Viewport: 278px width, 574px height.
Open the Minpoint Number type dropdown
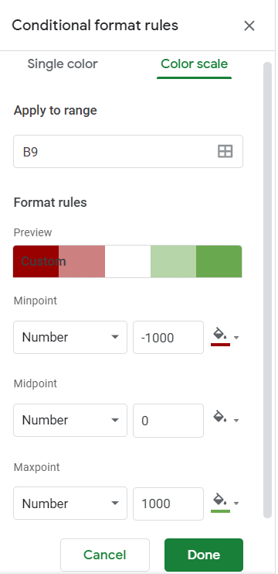(70, 337)
